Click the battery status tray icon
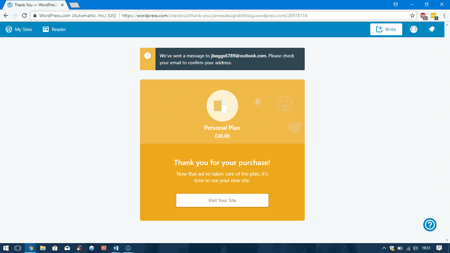 click(400, 248)
